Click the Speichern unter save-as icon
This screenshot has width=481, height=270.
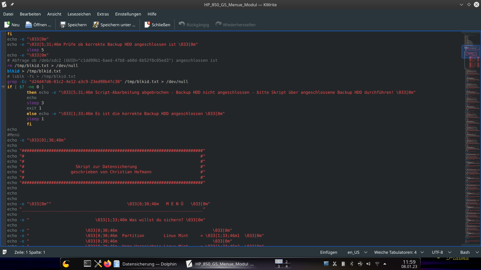point(96,24)
